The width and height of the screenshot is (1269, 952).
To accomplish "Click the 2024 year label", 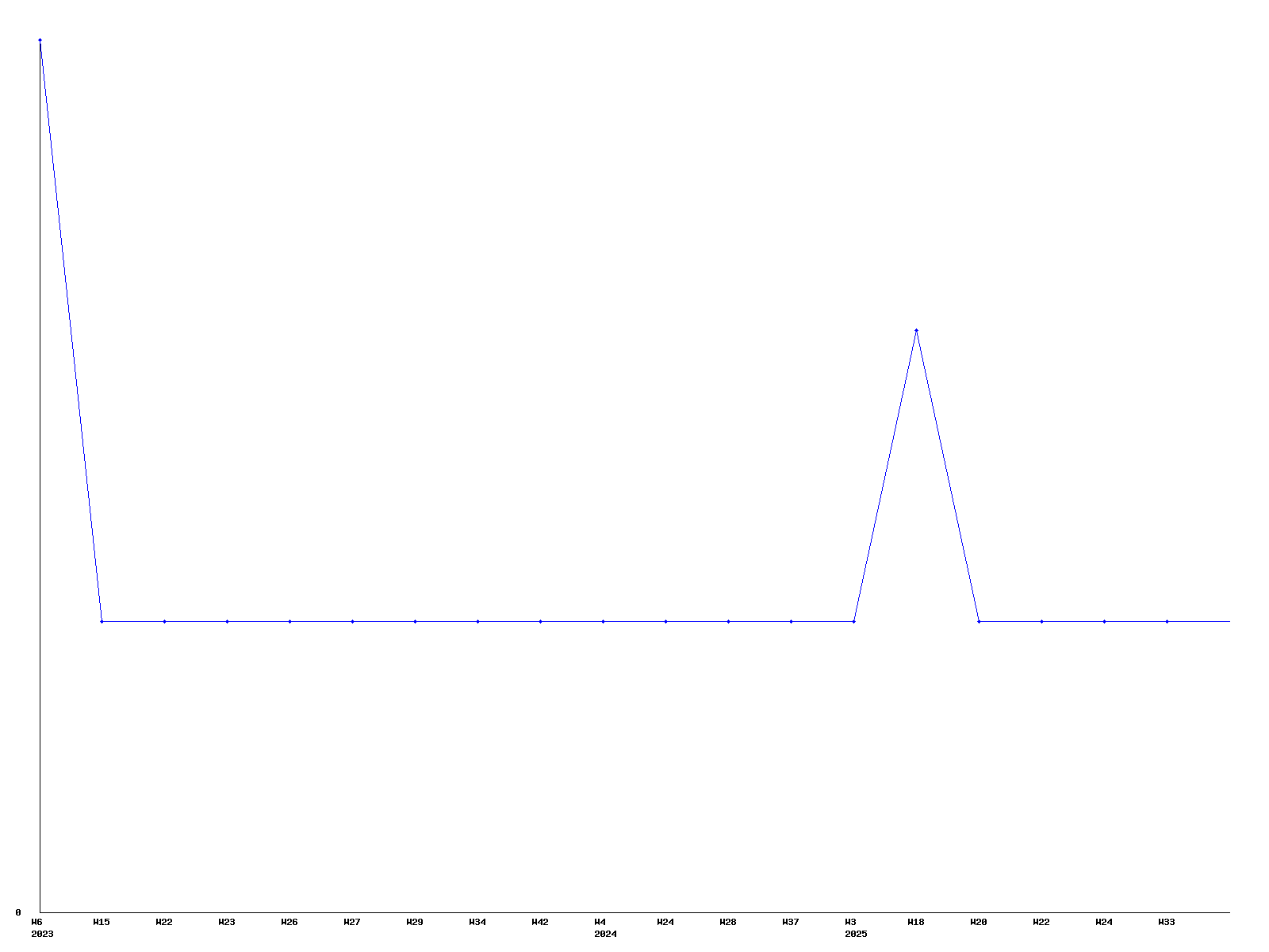I will click(x=605, y=934).
